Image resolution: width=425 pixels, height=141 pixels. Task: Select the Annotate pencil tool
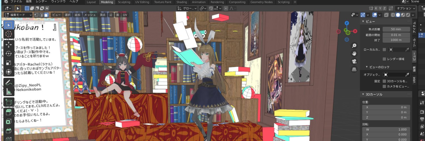(x=9, y=83)
